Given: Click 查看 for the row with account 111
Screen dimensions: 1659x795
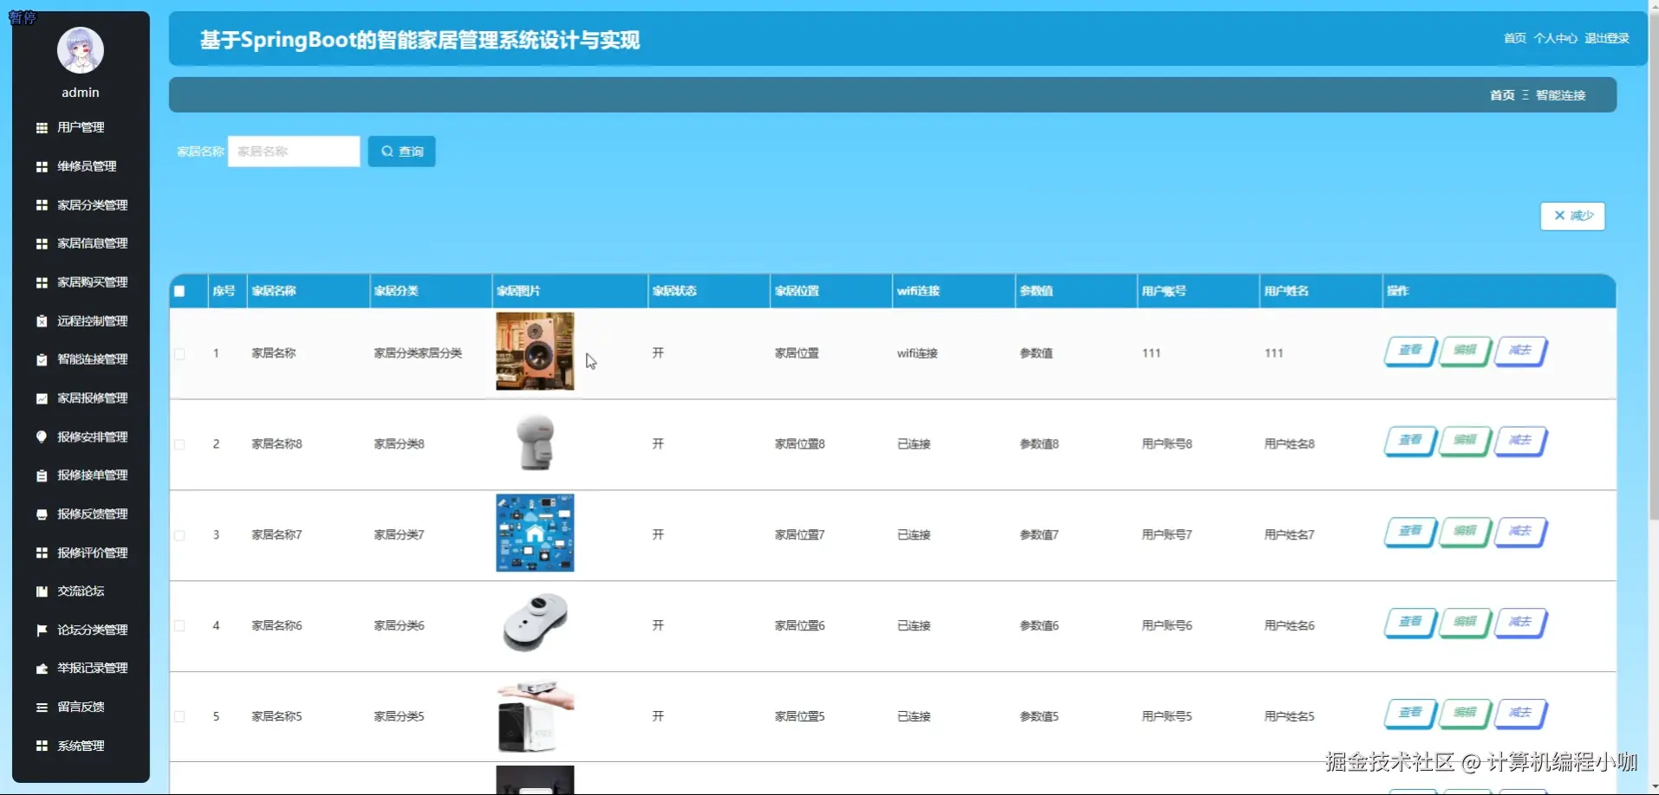Looking at the screenshot, I should coord(1410,351).
